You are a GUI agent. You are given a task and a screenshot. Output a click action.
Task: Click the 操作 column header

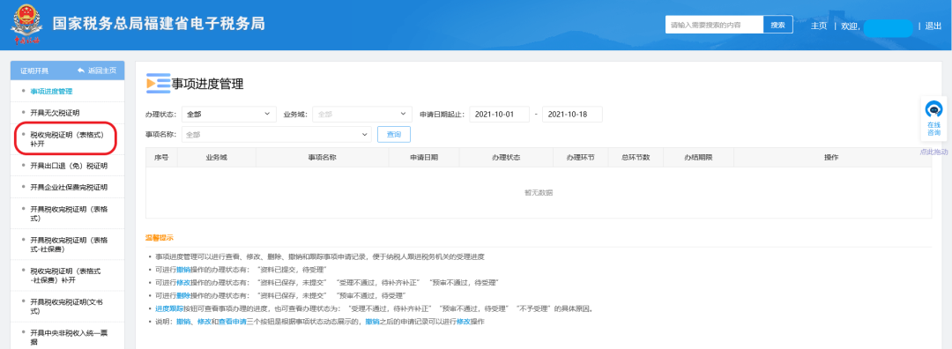[831, 157]
